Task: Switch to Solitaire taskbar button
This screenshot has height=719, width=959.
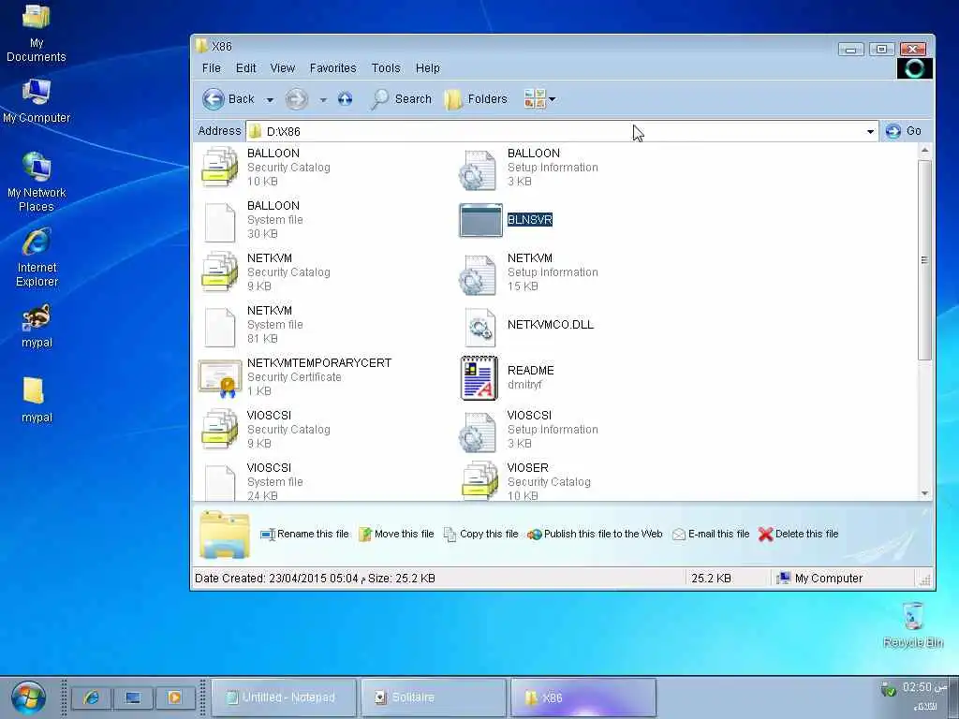Action: pos(434,697)
